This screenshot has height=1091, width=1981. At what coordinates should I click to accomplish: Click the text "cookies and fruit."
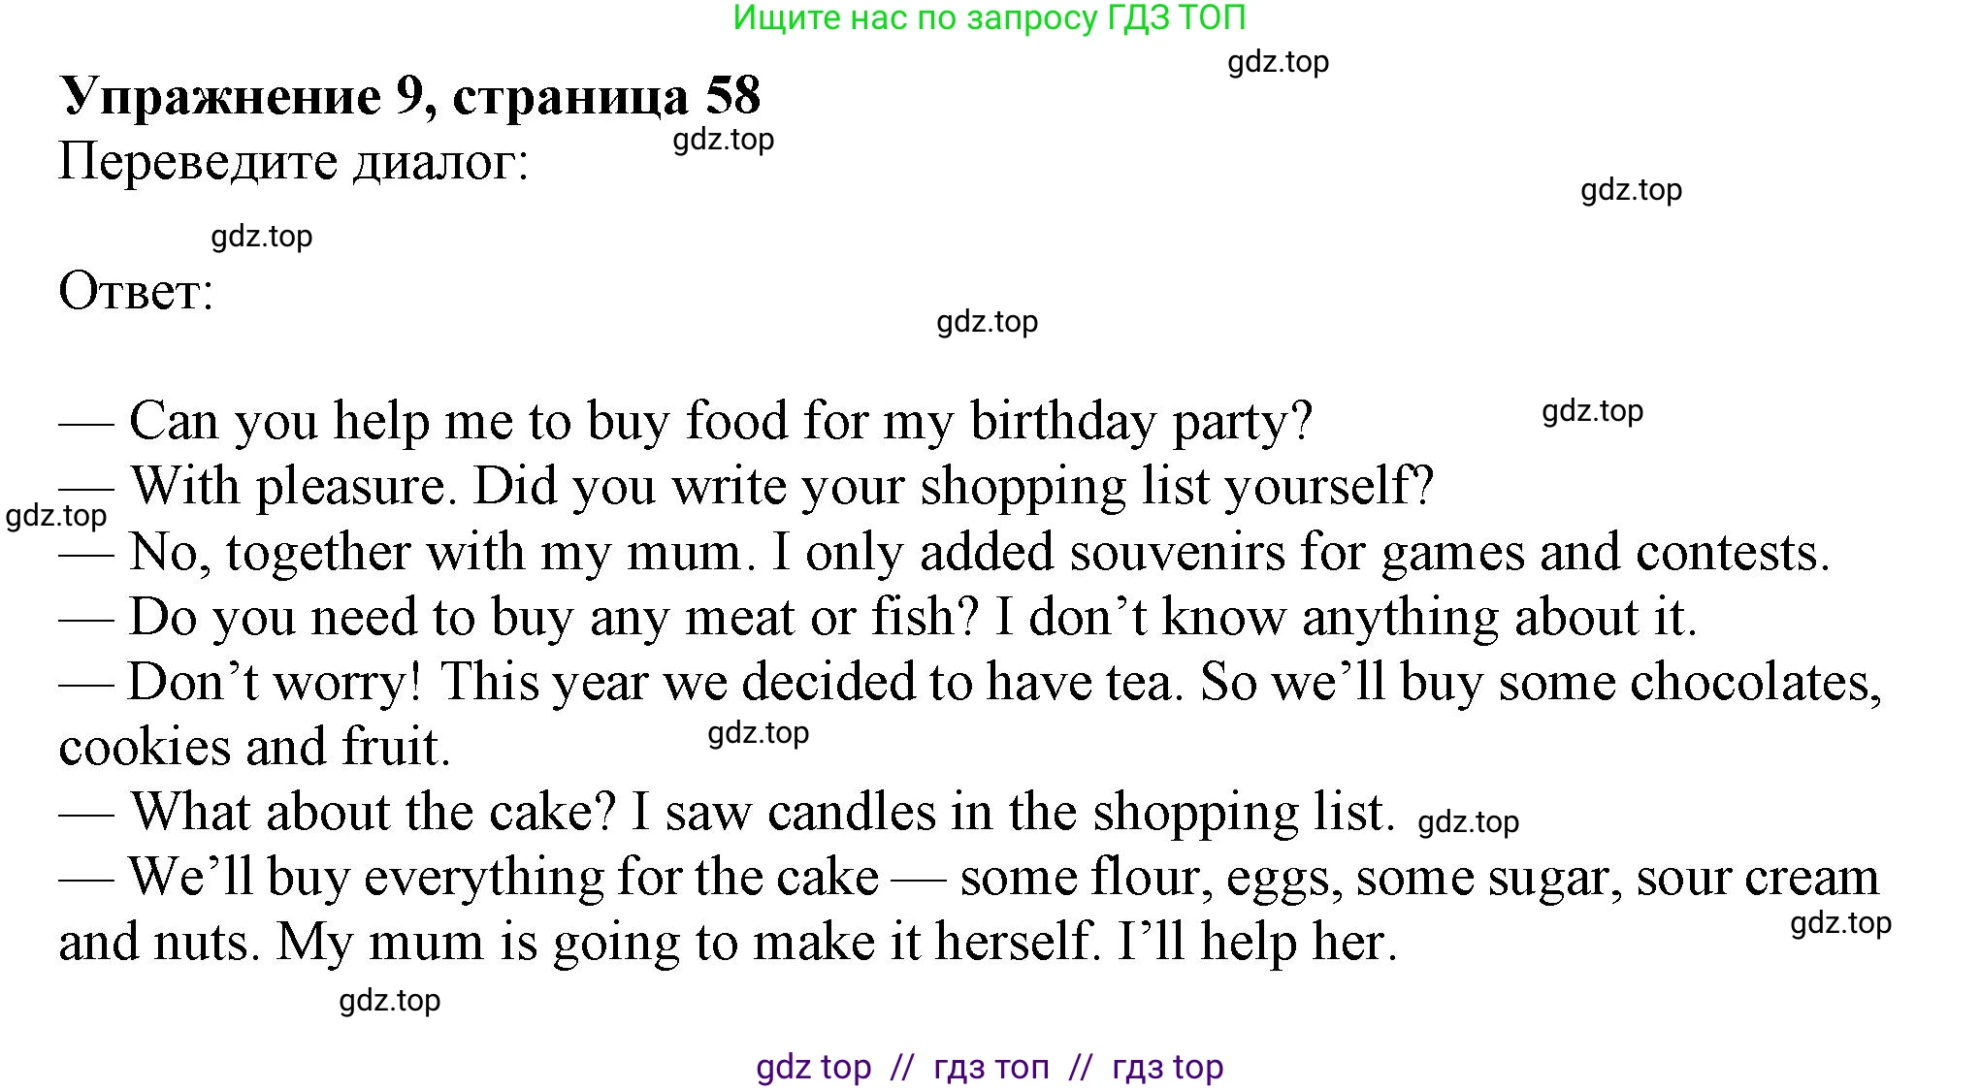tap(255, 748)
